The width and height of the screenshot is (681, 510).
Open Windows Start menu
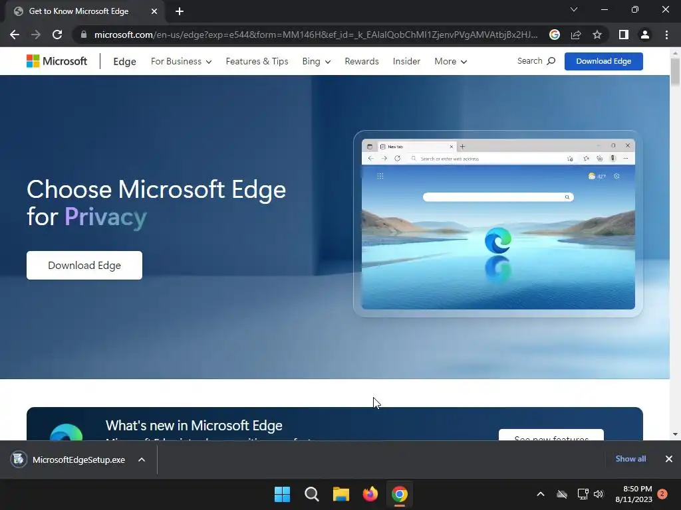click(x=282, y=494)
